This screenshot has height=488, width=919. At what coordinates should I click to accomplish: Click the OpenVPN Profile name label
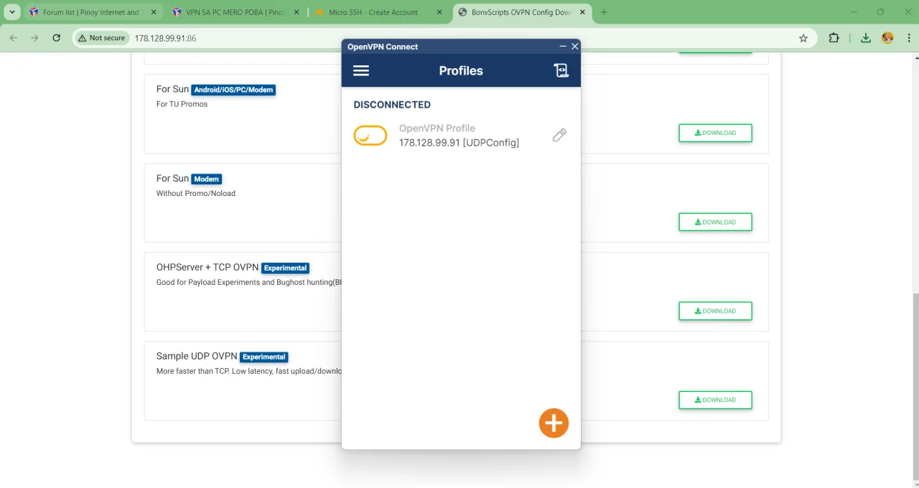pyautogui.click(x=437, y=128)
